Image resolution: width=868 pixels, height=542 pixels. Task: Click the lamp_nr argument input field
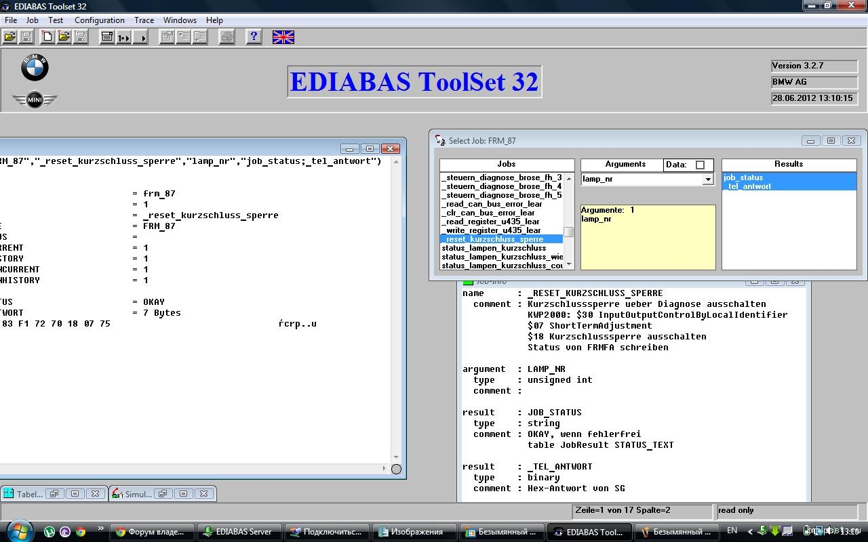coord(641,180)
